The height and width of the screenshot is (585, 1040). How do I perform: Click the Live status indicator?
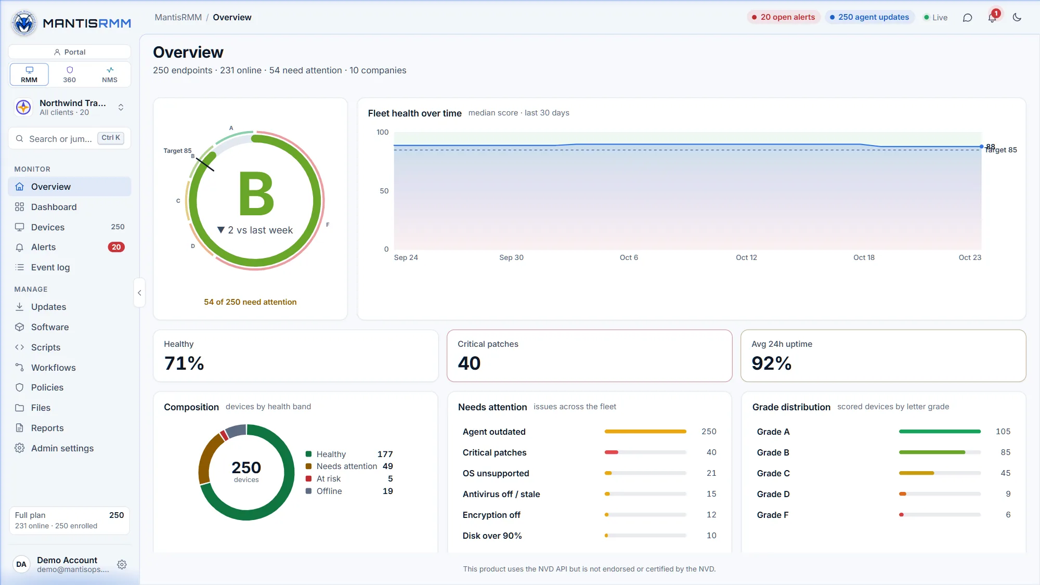[x=935, y=18]
